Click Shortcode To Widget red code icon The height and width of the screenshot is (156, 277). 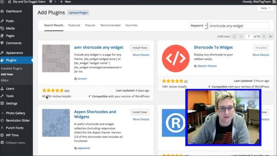pyautogui.click(x=176, y=58)
